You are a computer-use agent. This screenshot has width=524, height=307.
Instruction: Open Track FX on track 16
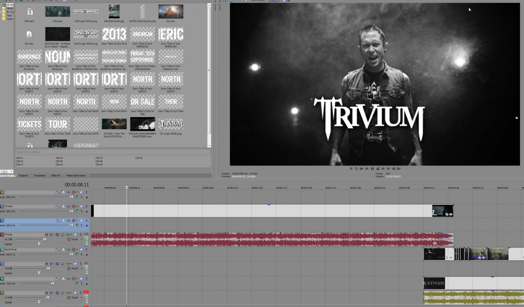pos(69,278)
